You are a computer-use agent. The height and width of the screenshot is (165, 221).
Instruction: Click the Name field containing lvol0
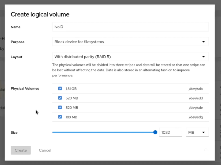[x=130, y=27]
